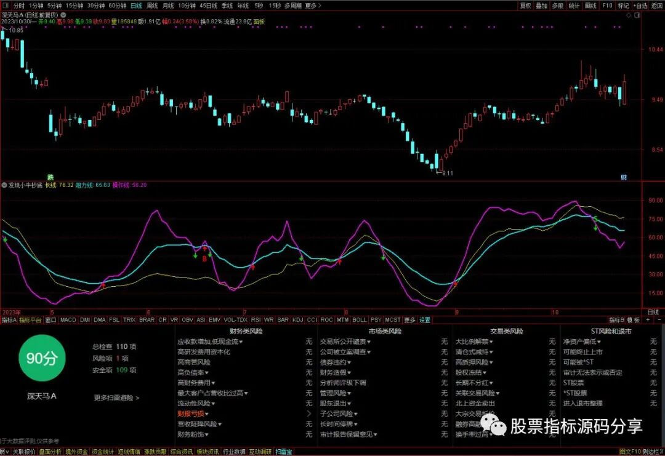Select the 季线 quarterly period
This screenshot has width=665, height=456.
(x=227, y=6)
